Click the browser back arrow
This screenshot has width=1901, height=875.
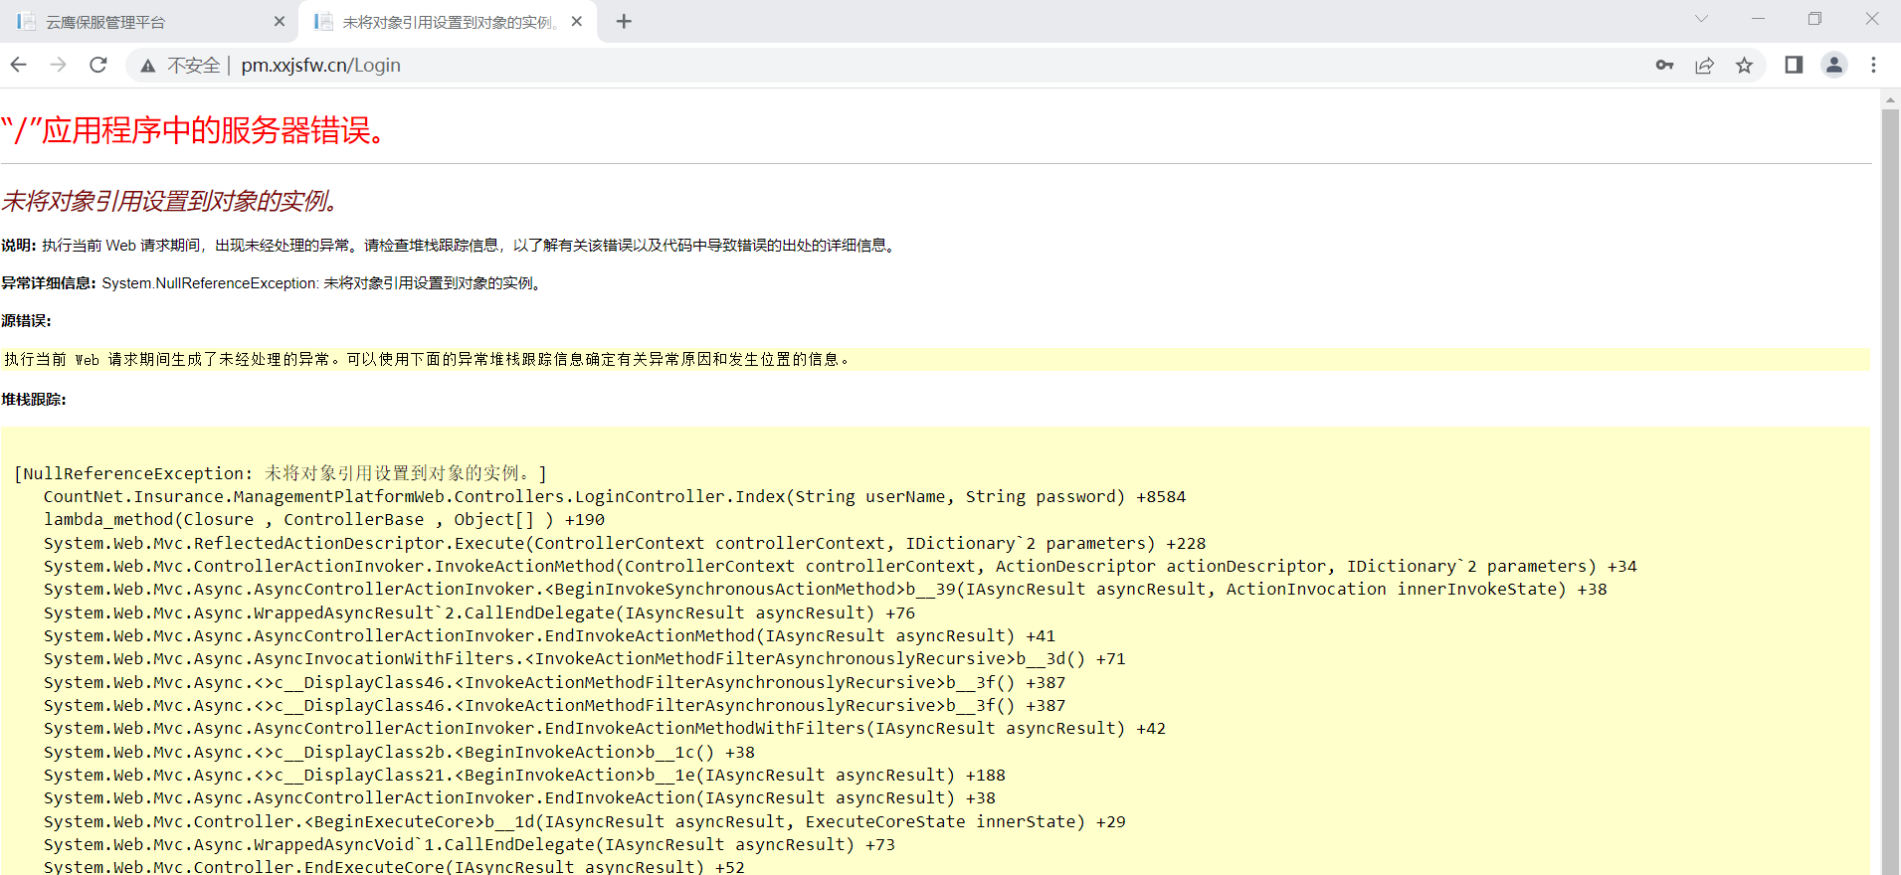[x=19, y=65]
